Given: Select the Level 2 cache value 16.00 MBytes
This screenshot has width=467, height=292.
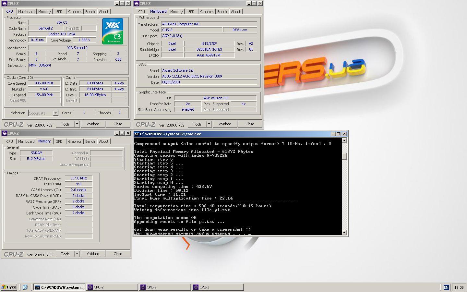Looking at the screenshot, I should pyautogui.click(x=95, y=95).
